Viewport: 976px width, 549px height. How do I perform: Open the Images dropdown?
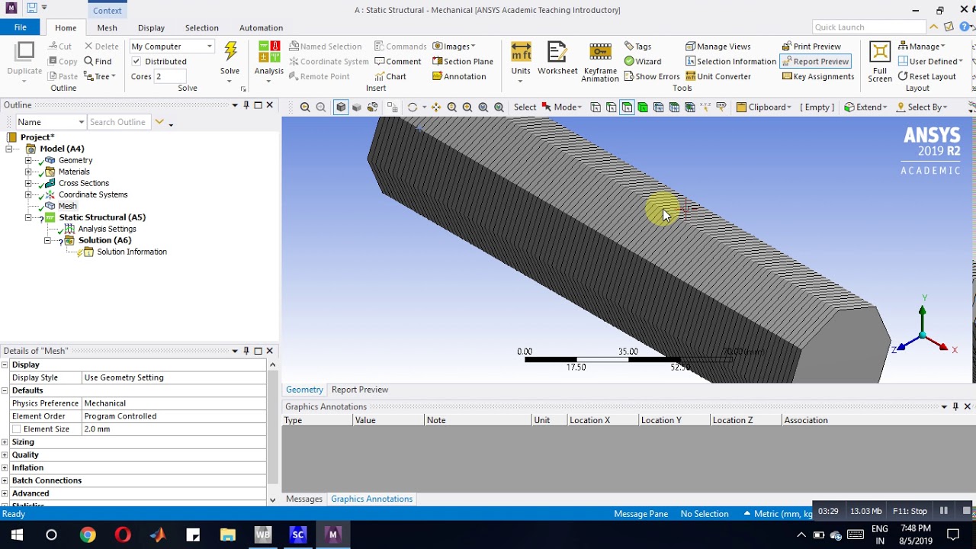(454, 47)
